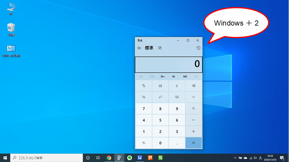Open the calculation history panel
This screenshot has width=289, height=162.
(x=198, y=48)
